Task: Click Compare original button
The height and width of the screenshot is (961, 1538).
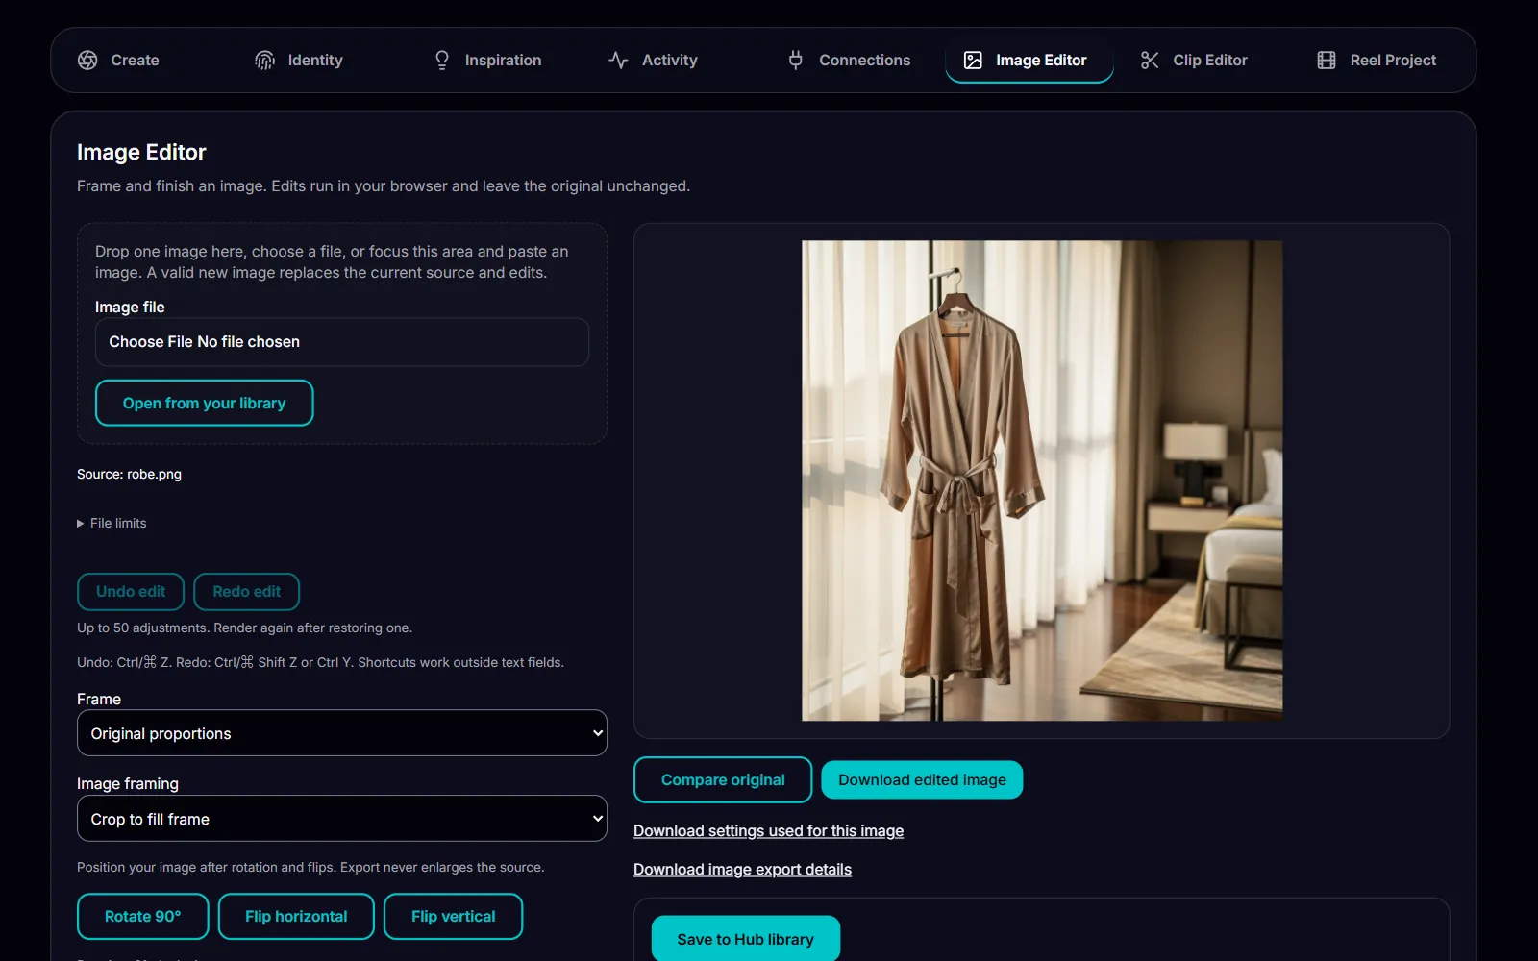Action: click(x=723, y=780)
